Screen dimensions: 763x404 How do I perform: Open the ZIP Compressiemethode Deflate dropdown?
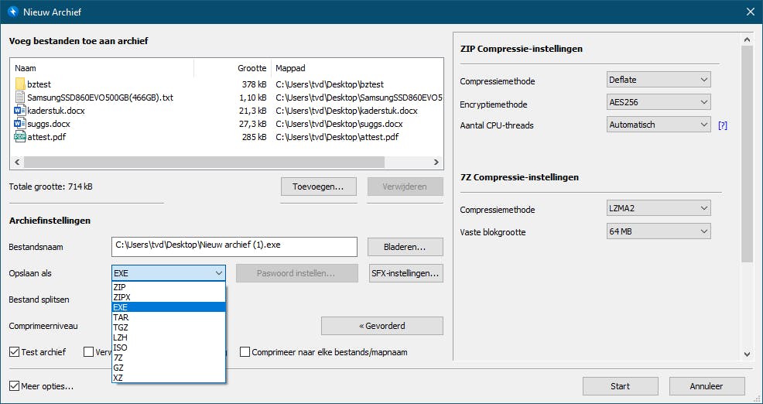tap(659, 80)
